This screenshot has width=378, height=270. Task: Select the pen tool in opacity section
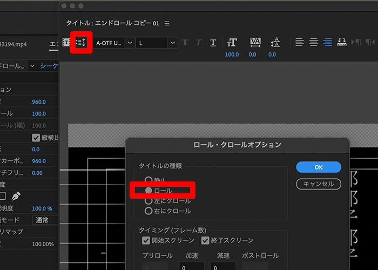(16, 196)
